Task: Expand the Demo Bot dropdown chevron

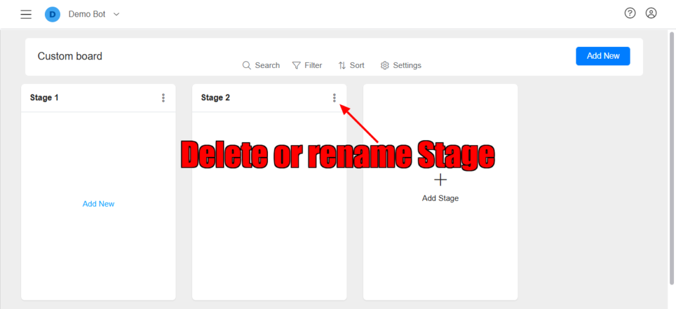Action: pyautogui.click(x=116, y=14)
